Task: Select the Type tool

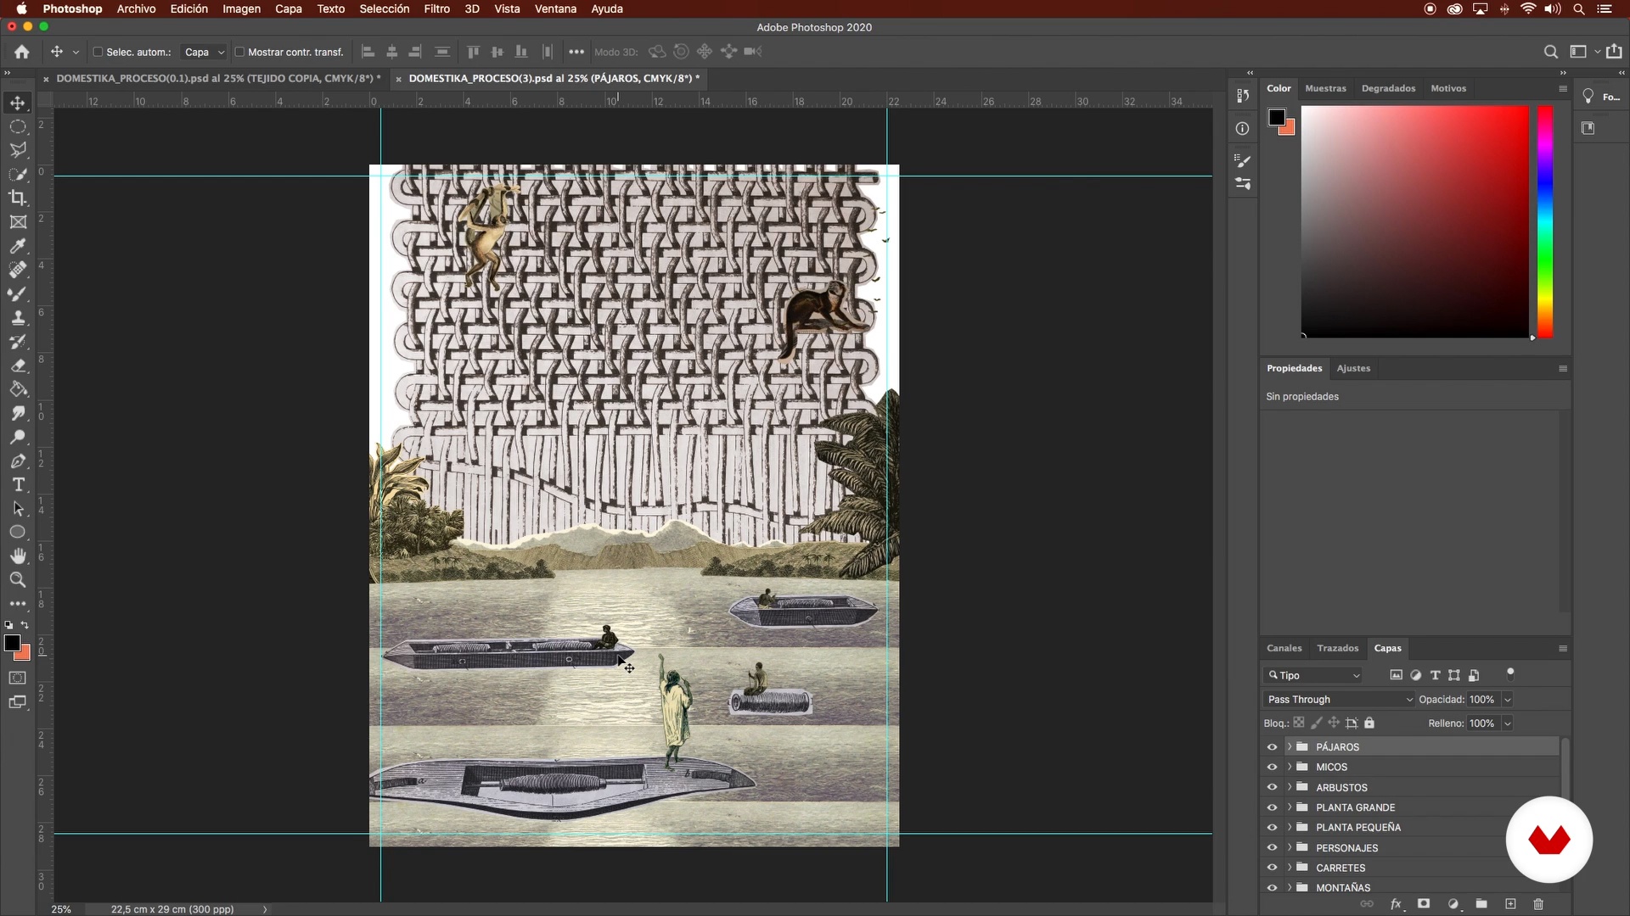Action: coord(18,484)
